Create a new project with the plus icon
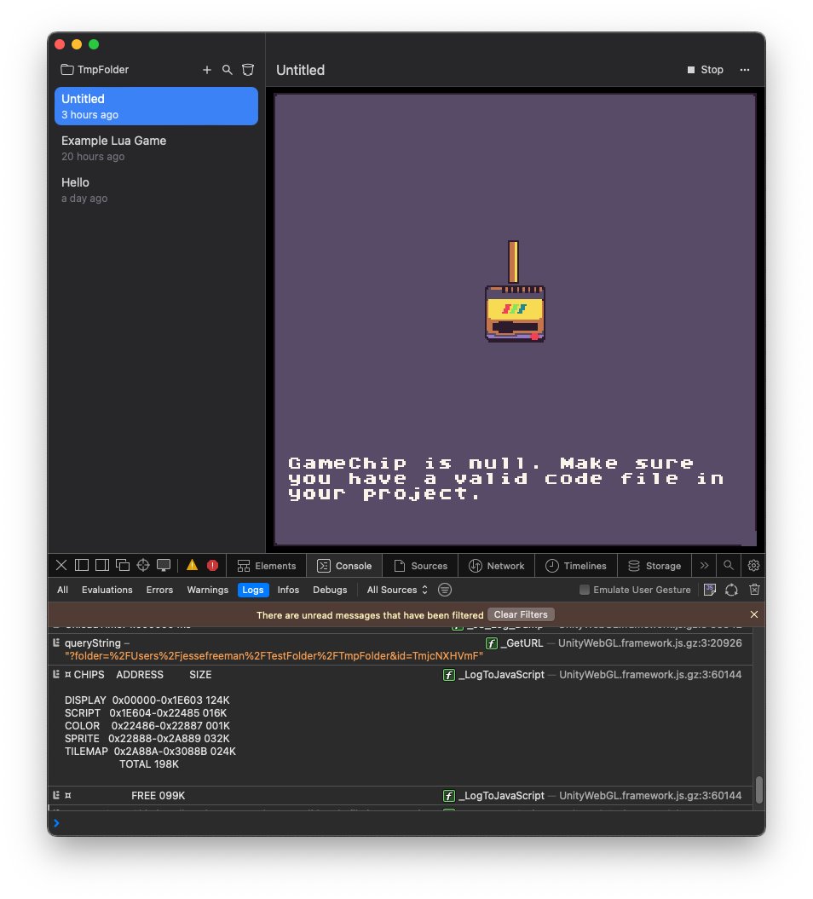This screenshot has width=813, height=899. point(206,70)
